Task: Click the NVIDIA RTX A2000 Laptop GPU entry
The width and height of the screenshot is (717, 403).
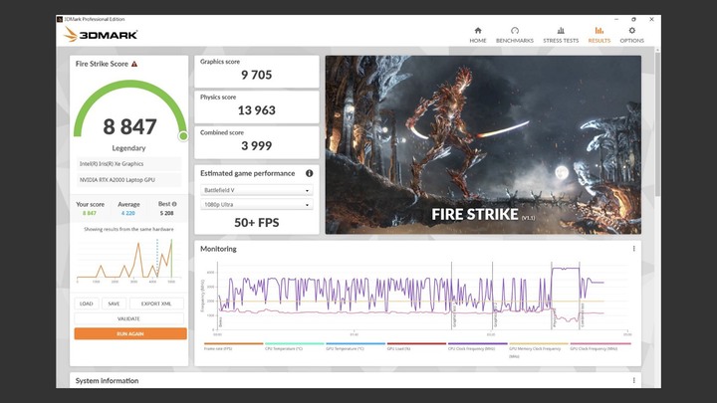Action: [128, 180]
